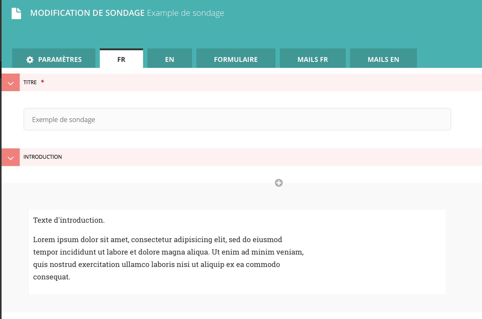Click the red required asterisk next to TITRE
The width and height of the screenshot is (482, 319).
pos(42,82)
